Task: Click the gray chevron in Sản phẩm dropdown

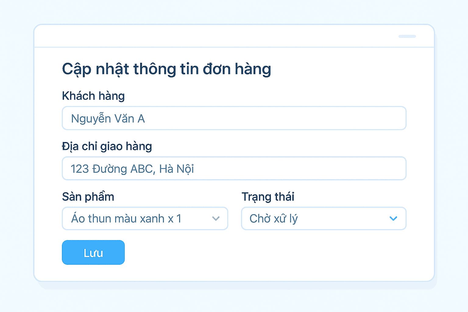Action: [216, 218]
